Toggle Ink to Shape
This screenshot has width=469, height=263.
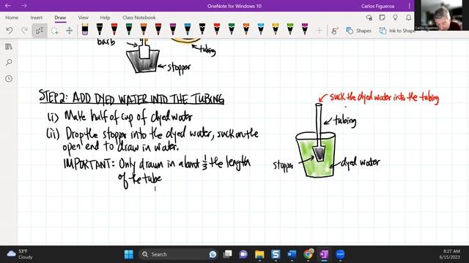(397, 31)
